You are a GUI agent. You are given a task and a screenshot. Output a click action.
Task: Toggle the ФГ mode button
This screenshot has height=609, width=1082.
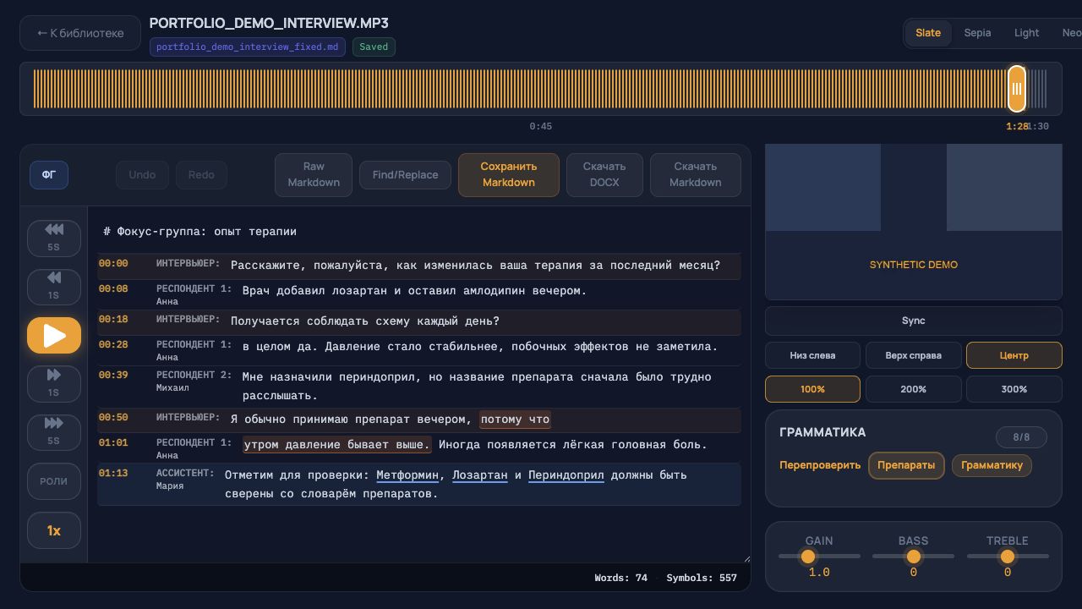pyautogui.click(x=49, y=175)
